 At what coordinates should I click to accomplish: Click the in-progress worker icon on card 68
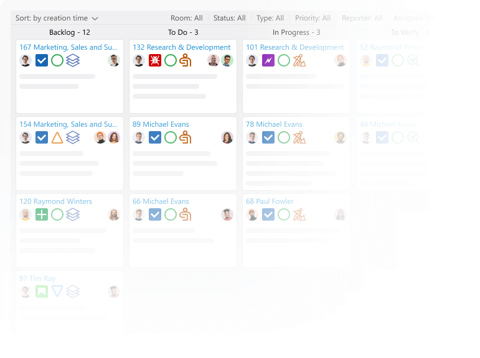coord(299,214)
